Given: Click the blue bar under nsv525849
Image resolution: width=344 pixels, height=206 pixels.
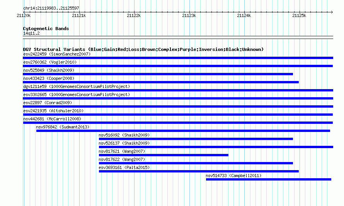Looking at the screenshot, I should tap(158, 74).
